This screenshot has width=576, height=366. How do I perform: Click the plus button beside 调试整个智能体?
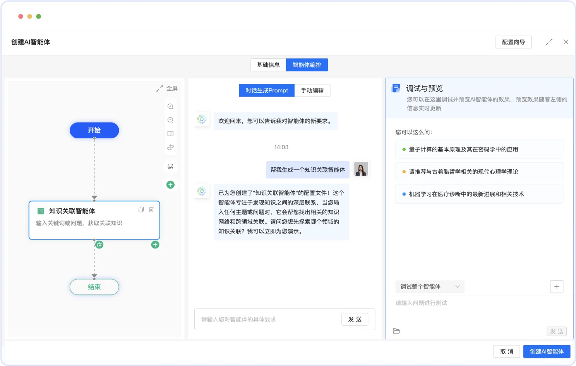(x=557, y=287)
